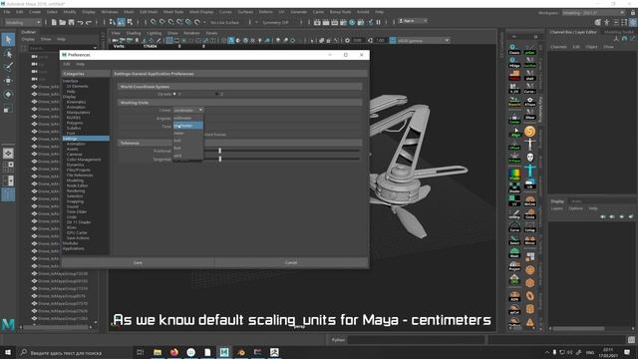Click the HEdge shelf icon
The image size is (638, 359).
(514, 62)
